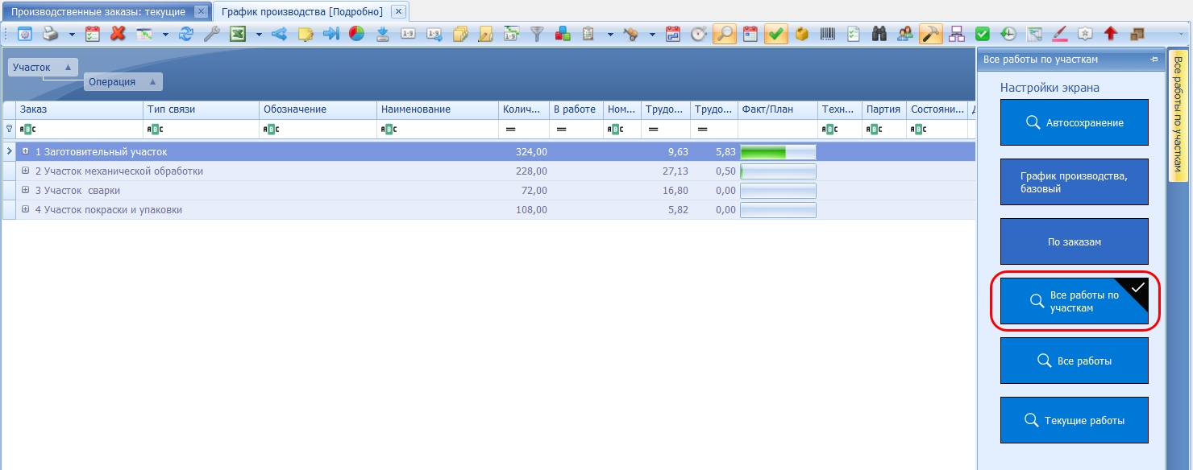Click the printer icon in toolbar
The image size is (1193, 470).
click(50, 34)
